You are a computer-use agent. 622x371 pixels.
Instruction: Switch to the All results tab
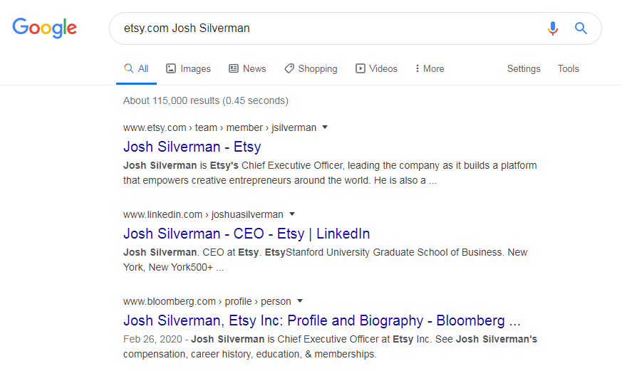136,68
